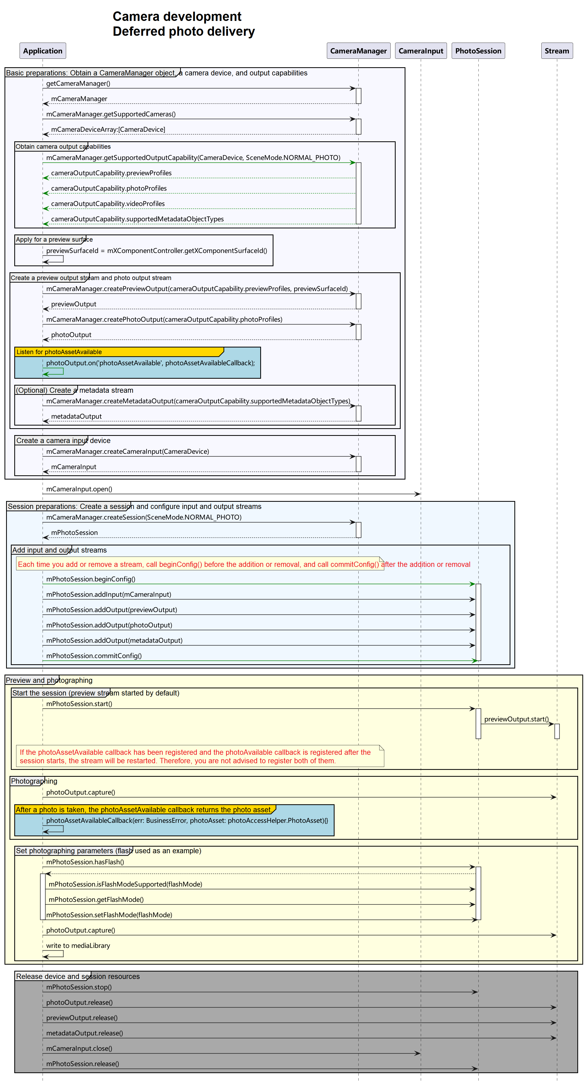This screenshot has height=1084, width=585.
Task: Click the createPreviewOutput message text
Action: (197, 289)
